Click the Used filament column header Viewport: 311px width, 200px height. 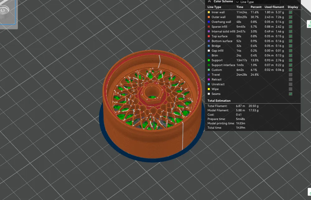click(x=274, y=7)
